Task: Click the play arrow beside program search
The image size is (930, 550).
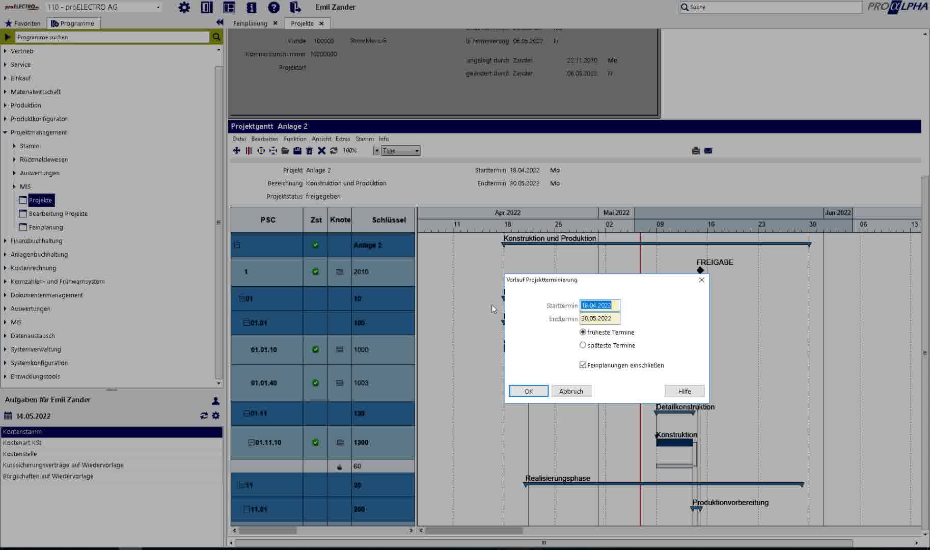Action: coord(8,37)
